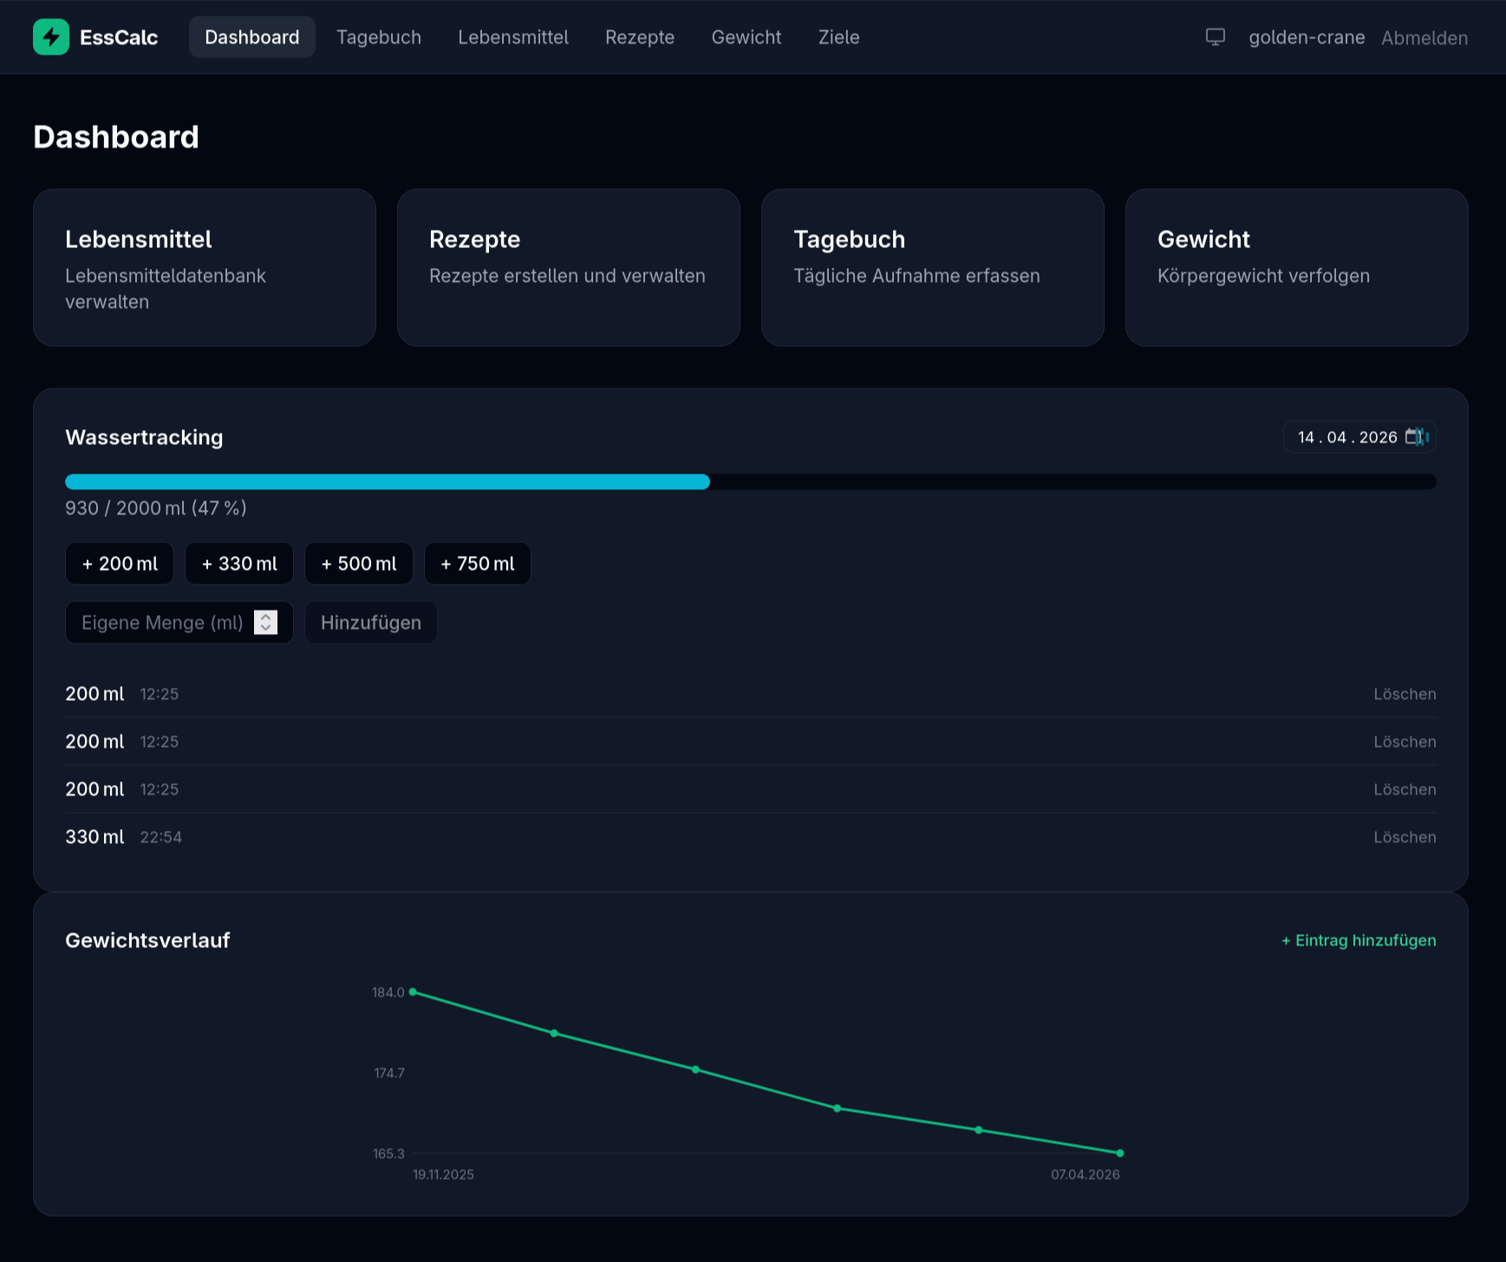The width and height of the screenshot is (1506, 1262).
Task: Add 330 ml of water
Action: (x=239, y=564)
